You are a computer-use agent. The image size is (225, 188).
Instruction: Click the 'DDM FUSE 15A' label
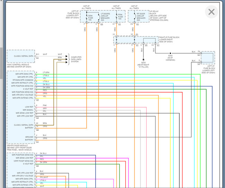point(90,18)
